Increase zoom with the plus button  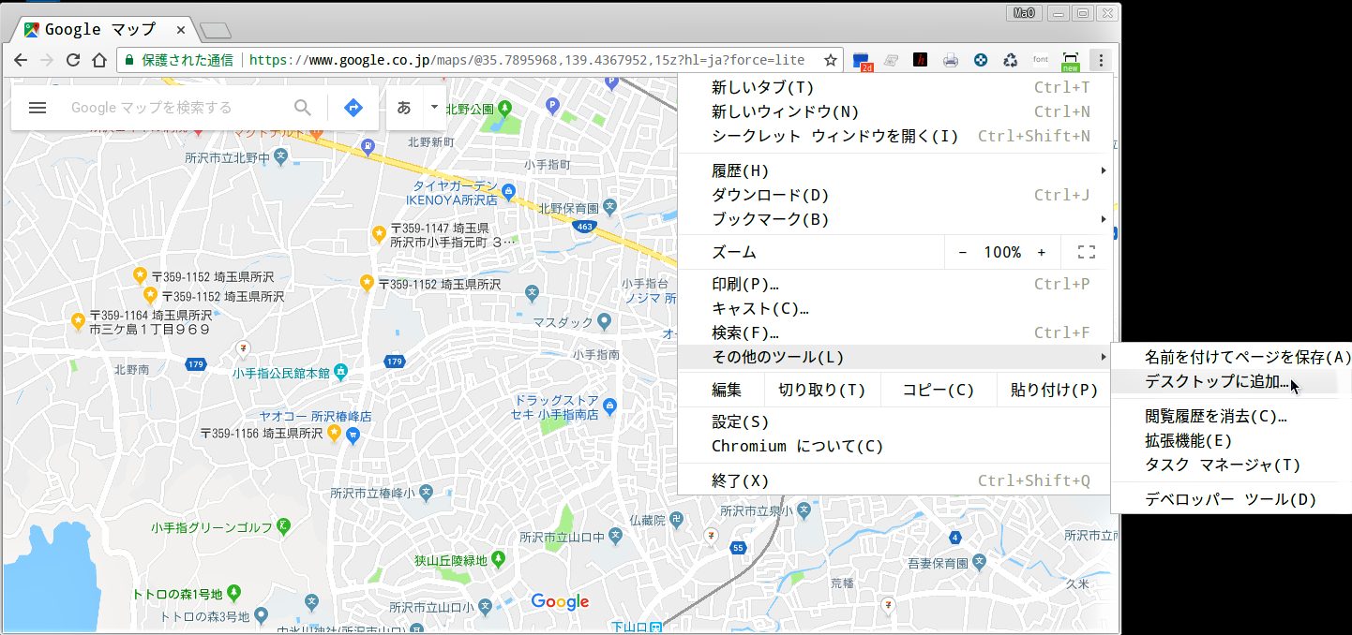coord(1041,252)
